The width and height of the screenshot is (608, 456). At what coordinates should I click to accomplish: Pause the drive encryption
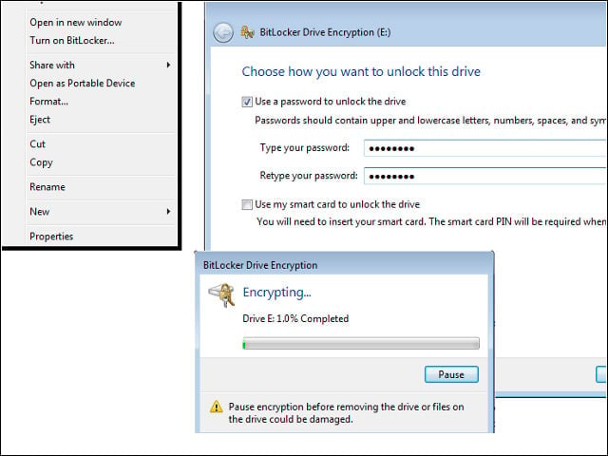pos(451,374)
